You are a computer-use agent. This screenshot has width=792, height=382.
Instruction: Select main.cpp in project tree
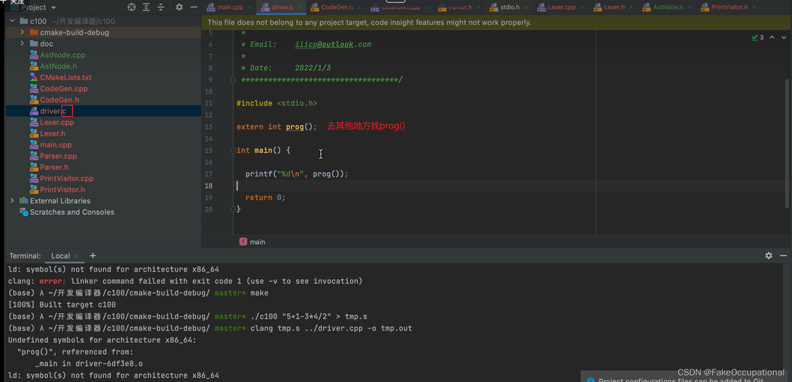tap(56, 144)
